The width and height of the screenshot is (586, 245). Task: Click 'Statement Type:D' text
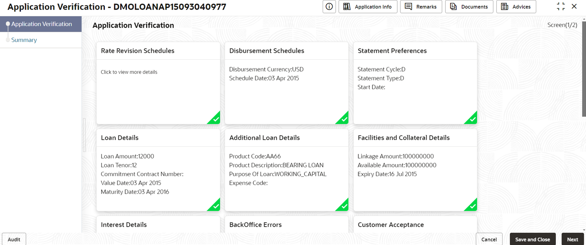click(380, 78)
